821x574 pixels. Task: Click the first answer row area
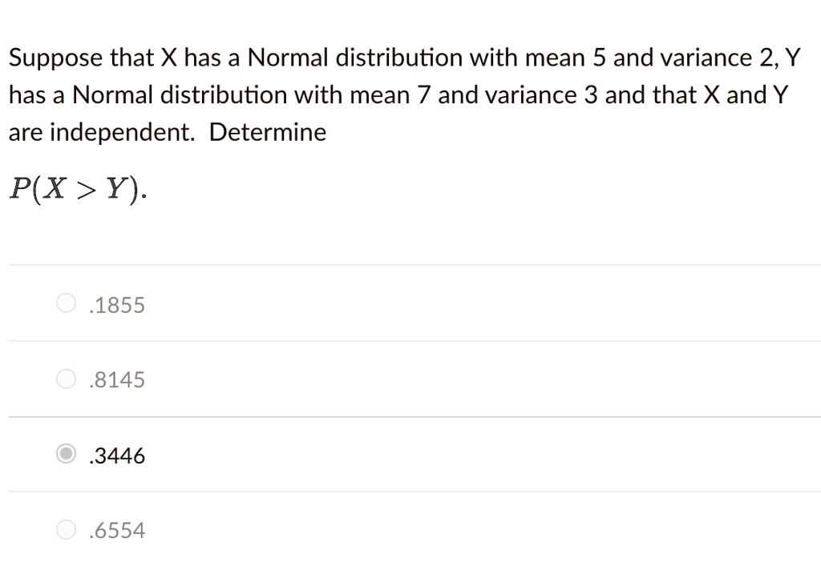pos(401,303)
